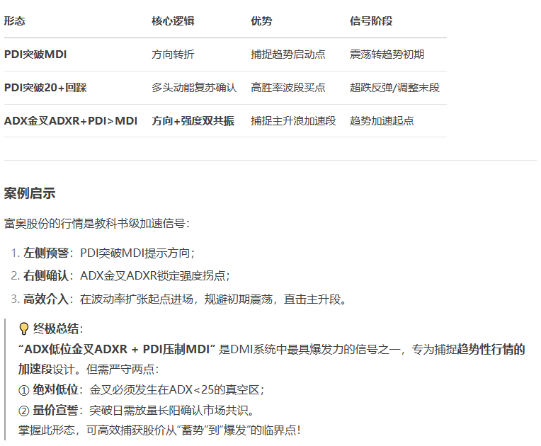Click the 右侧确认 list item

click(x=126, y=276)
